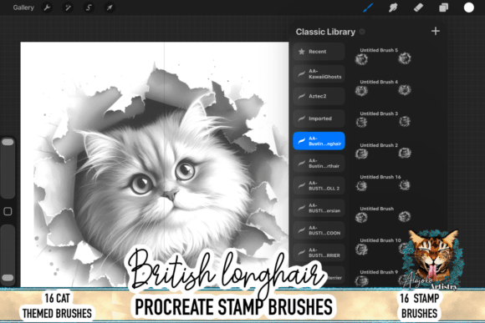Choose Untitled Brush 3 stamp
Viewport: 485px width, 323px height.
click(x=383, y=119)
